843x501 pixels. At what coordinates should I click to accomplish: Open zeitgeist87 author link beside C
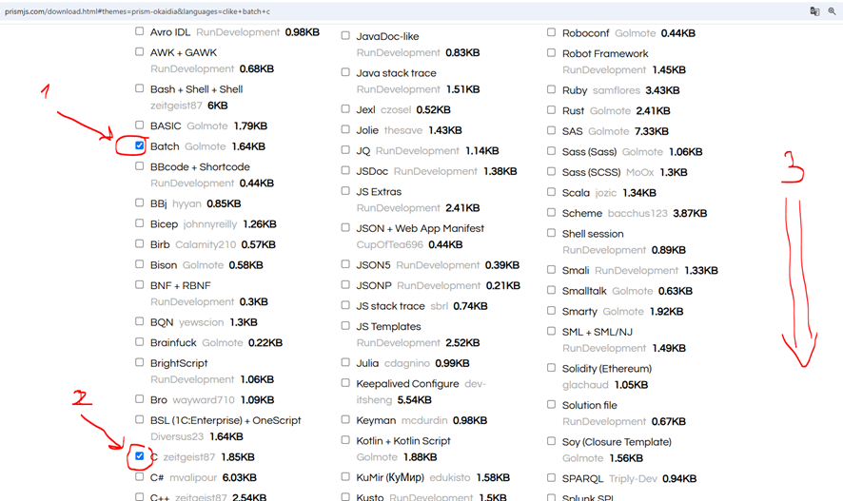click(188, 457)
